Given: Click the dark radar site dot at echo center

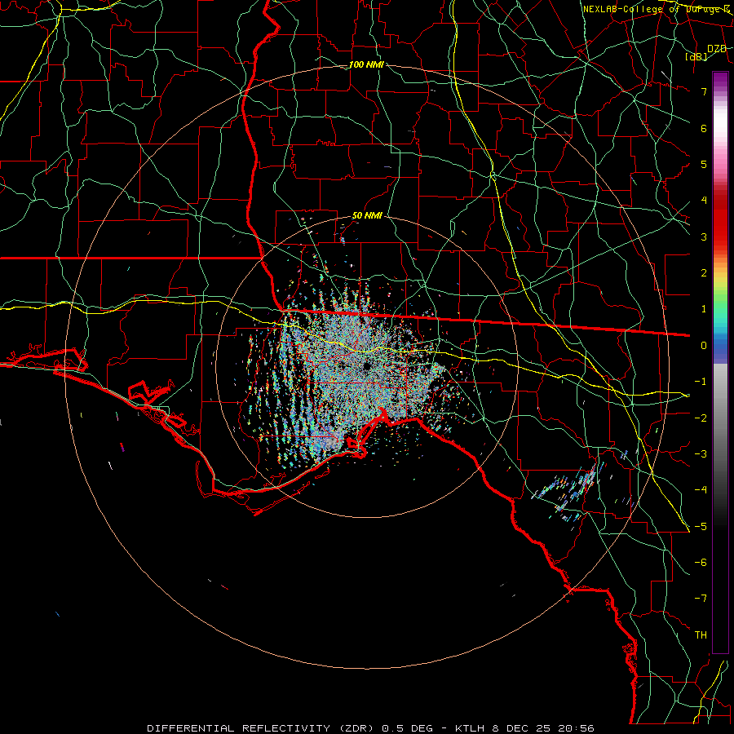Looking at the screenshot, I should point(366,366).
